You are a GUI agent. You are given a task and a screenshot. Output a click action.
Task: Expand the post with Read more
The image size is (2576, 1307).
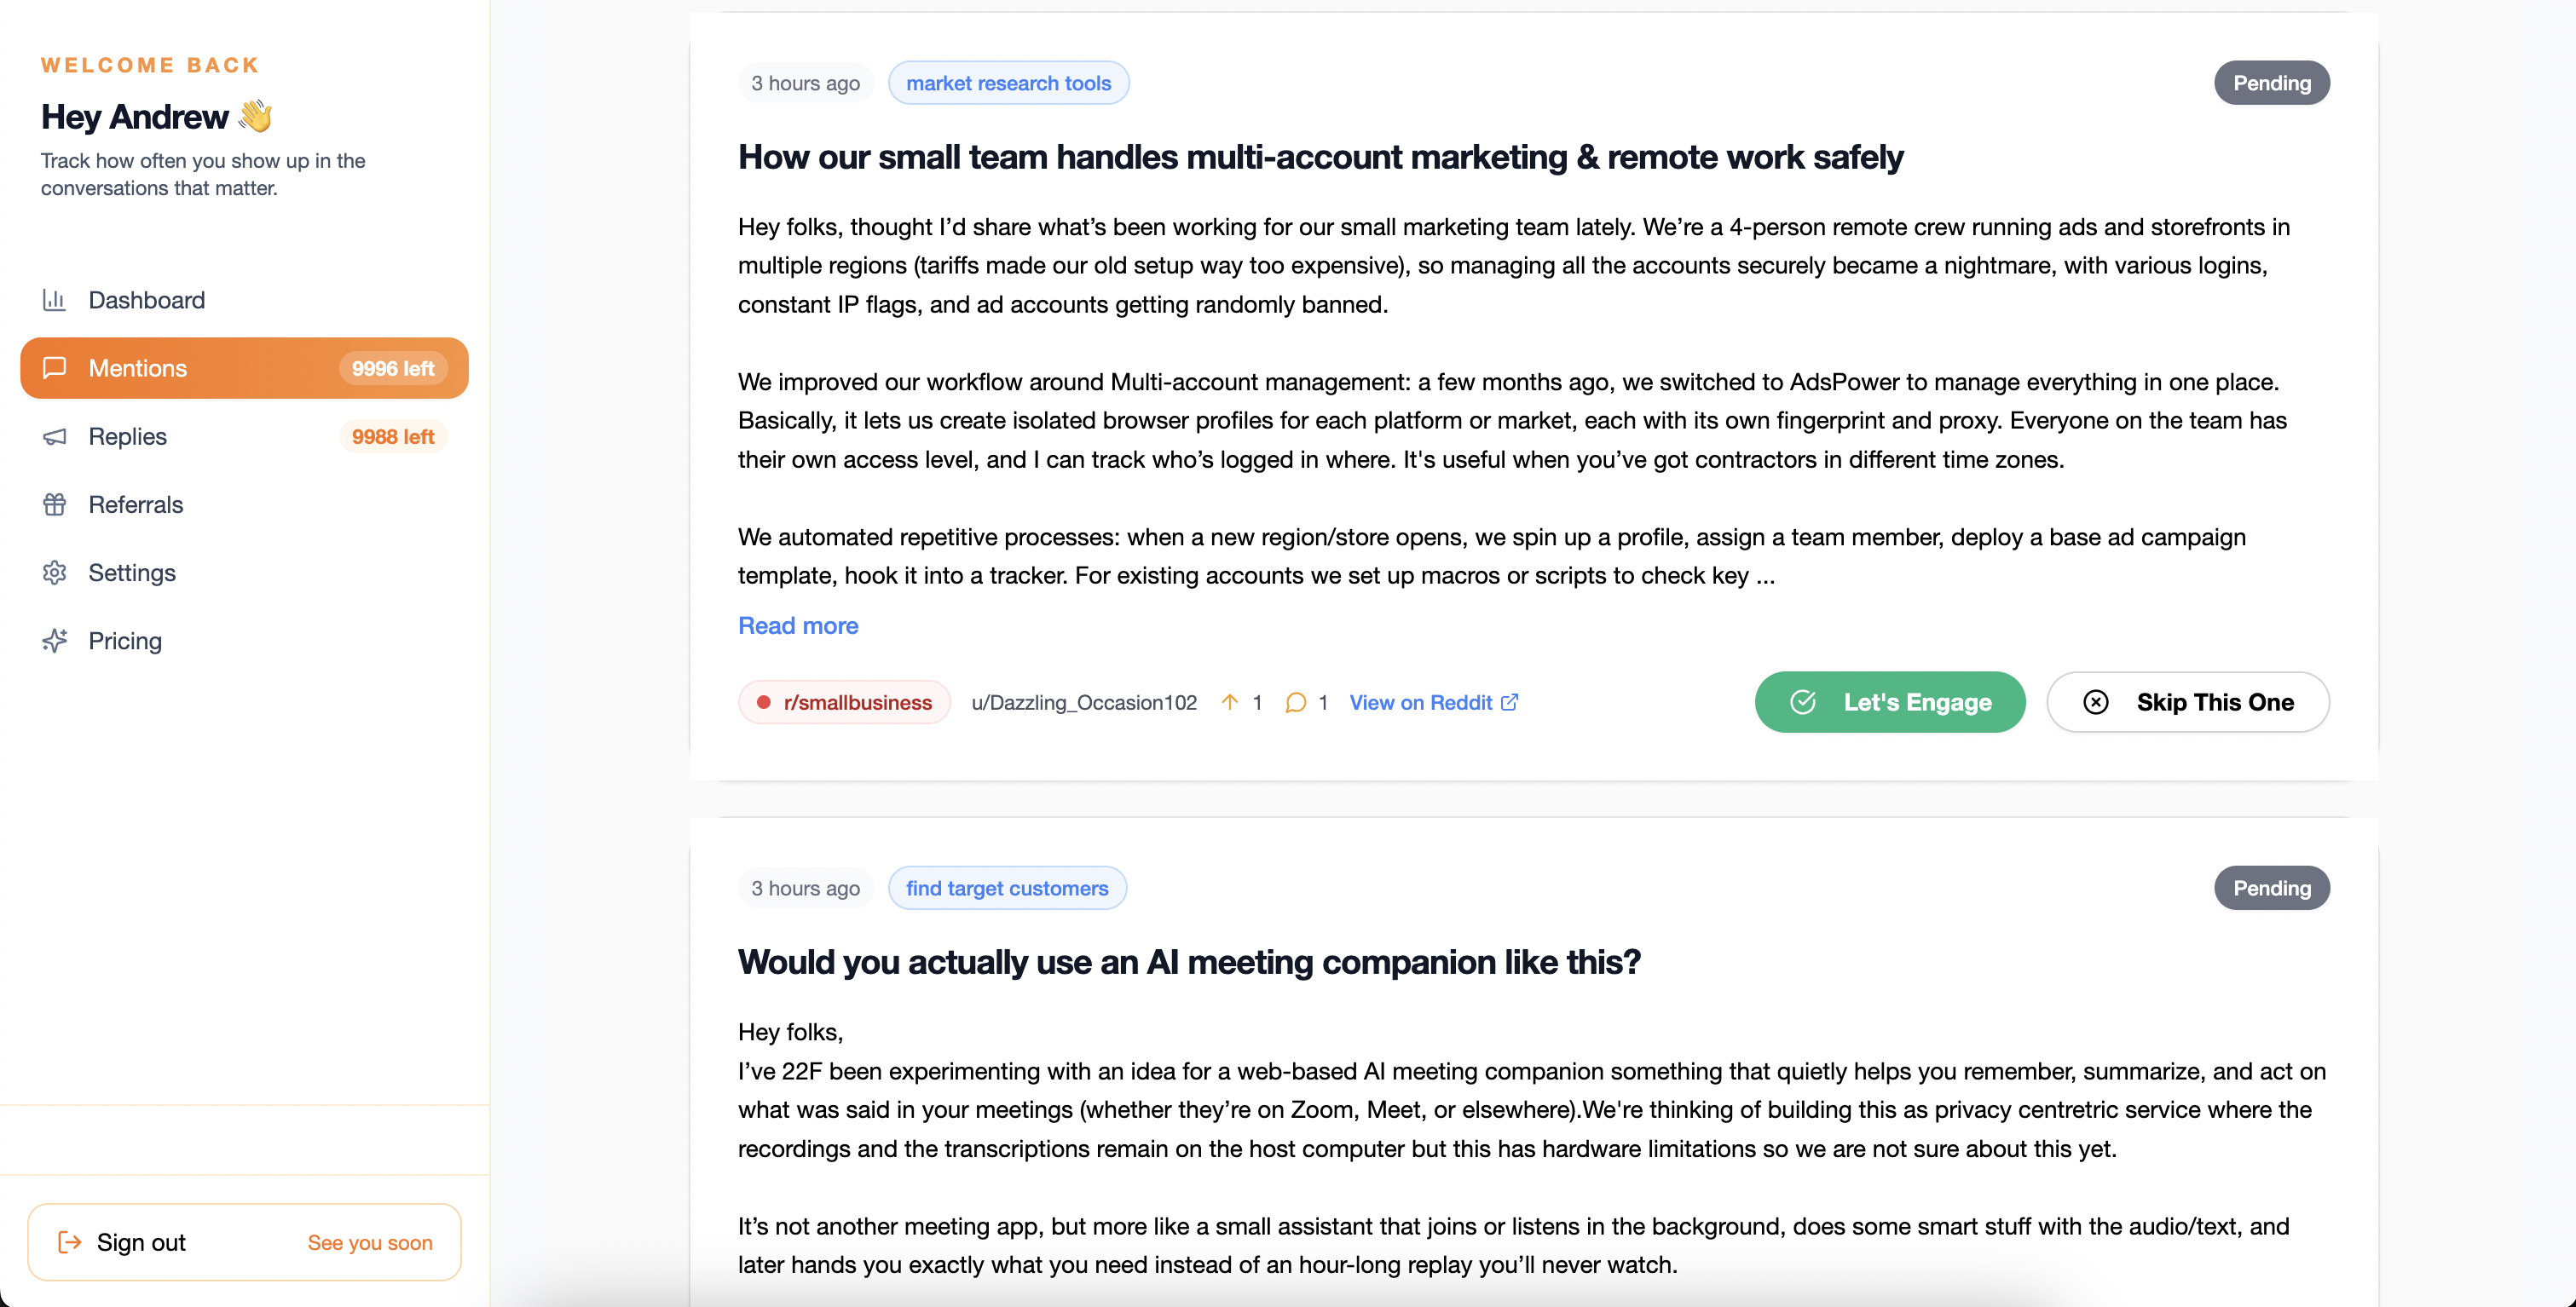tap(798, 625)
